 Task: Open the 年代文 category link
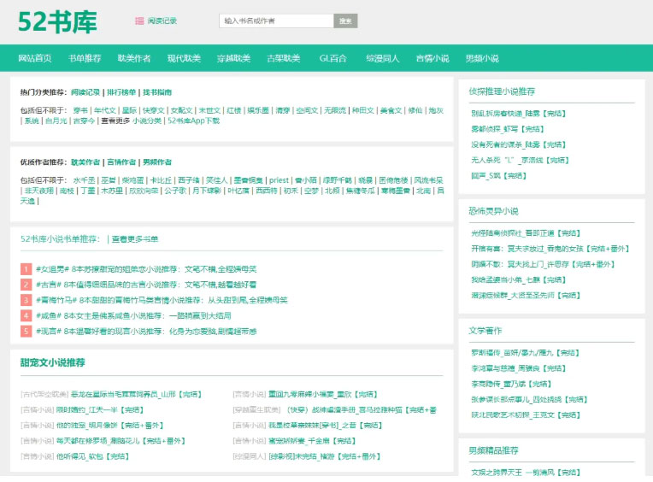105,110
